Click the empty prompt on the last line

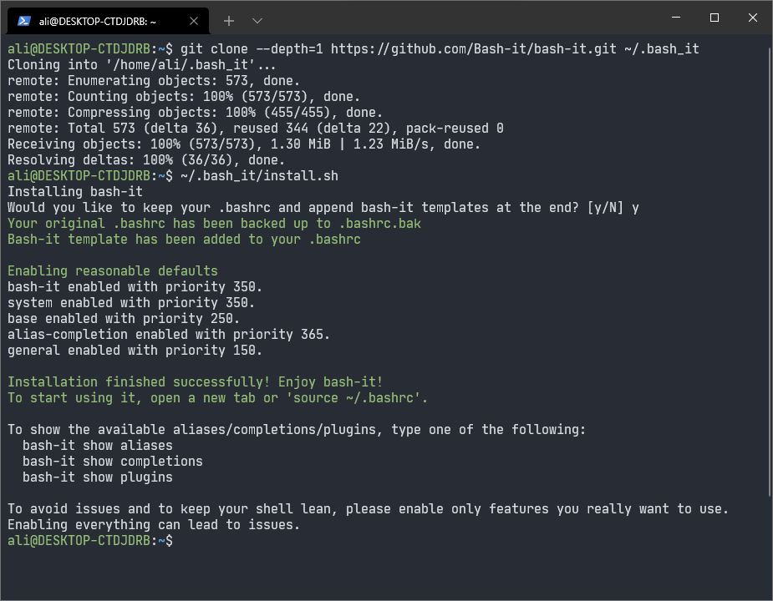coord(90,540)
